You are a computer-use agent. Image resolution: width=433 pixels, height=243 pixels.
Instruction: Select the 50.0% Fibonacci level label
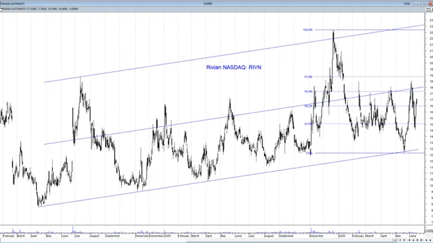(x=308, y=91)
